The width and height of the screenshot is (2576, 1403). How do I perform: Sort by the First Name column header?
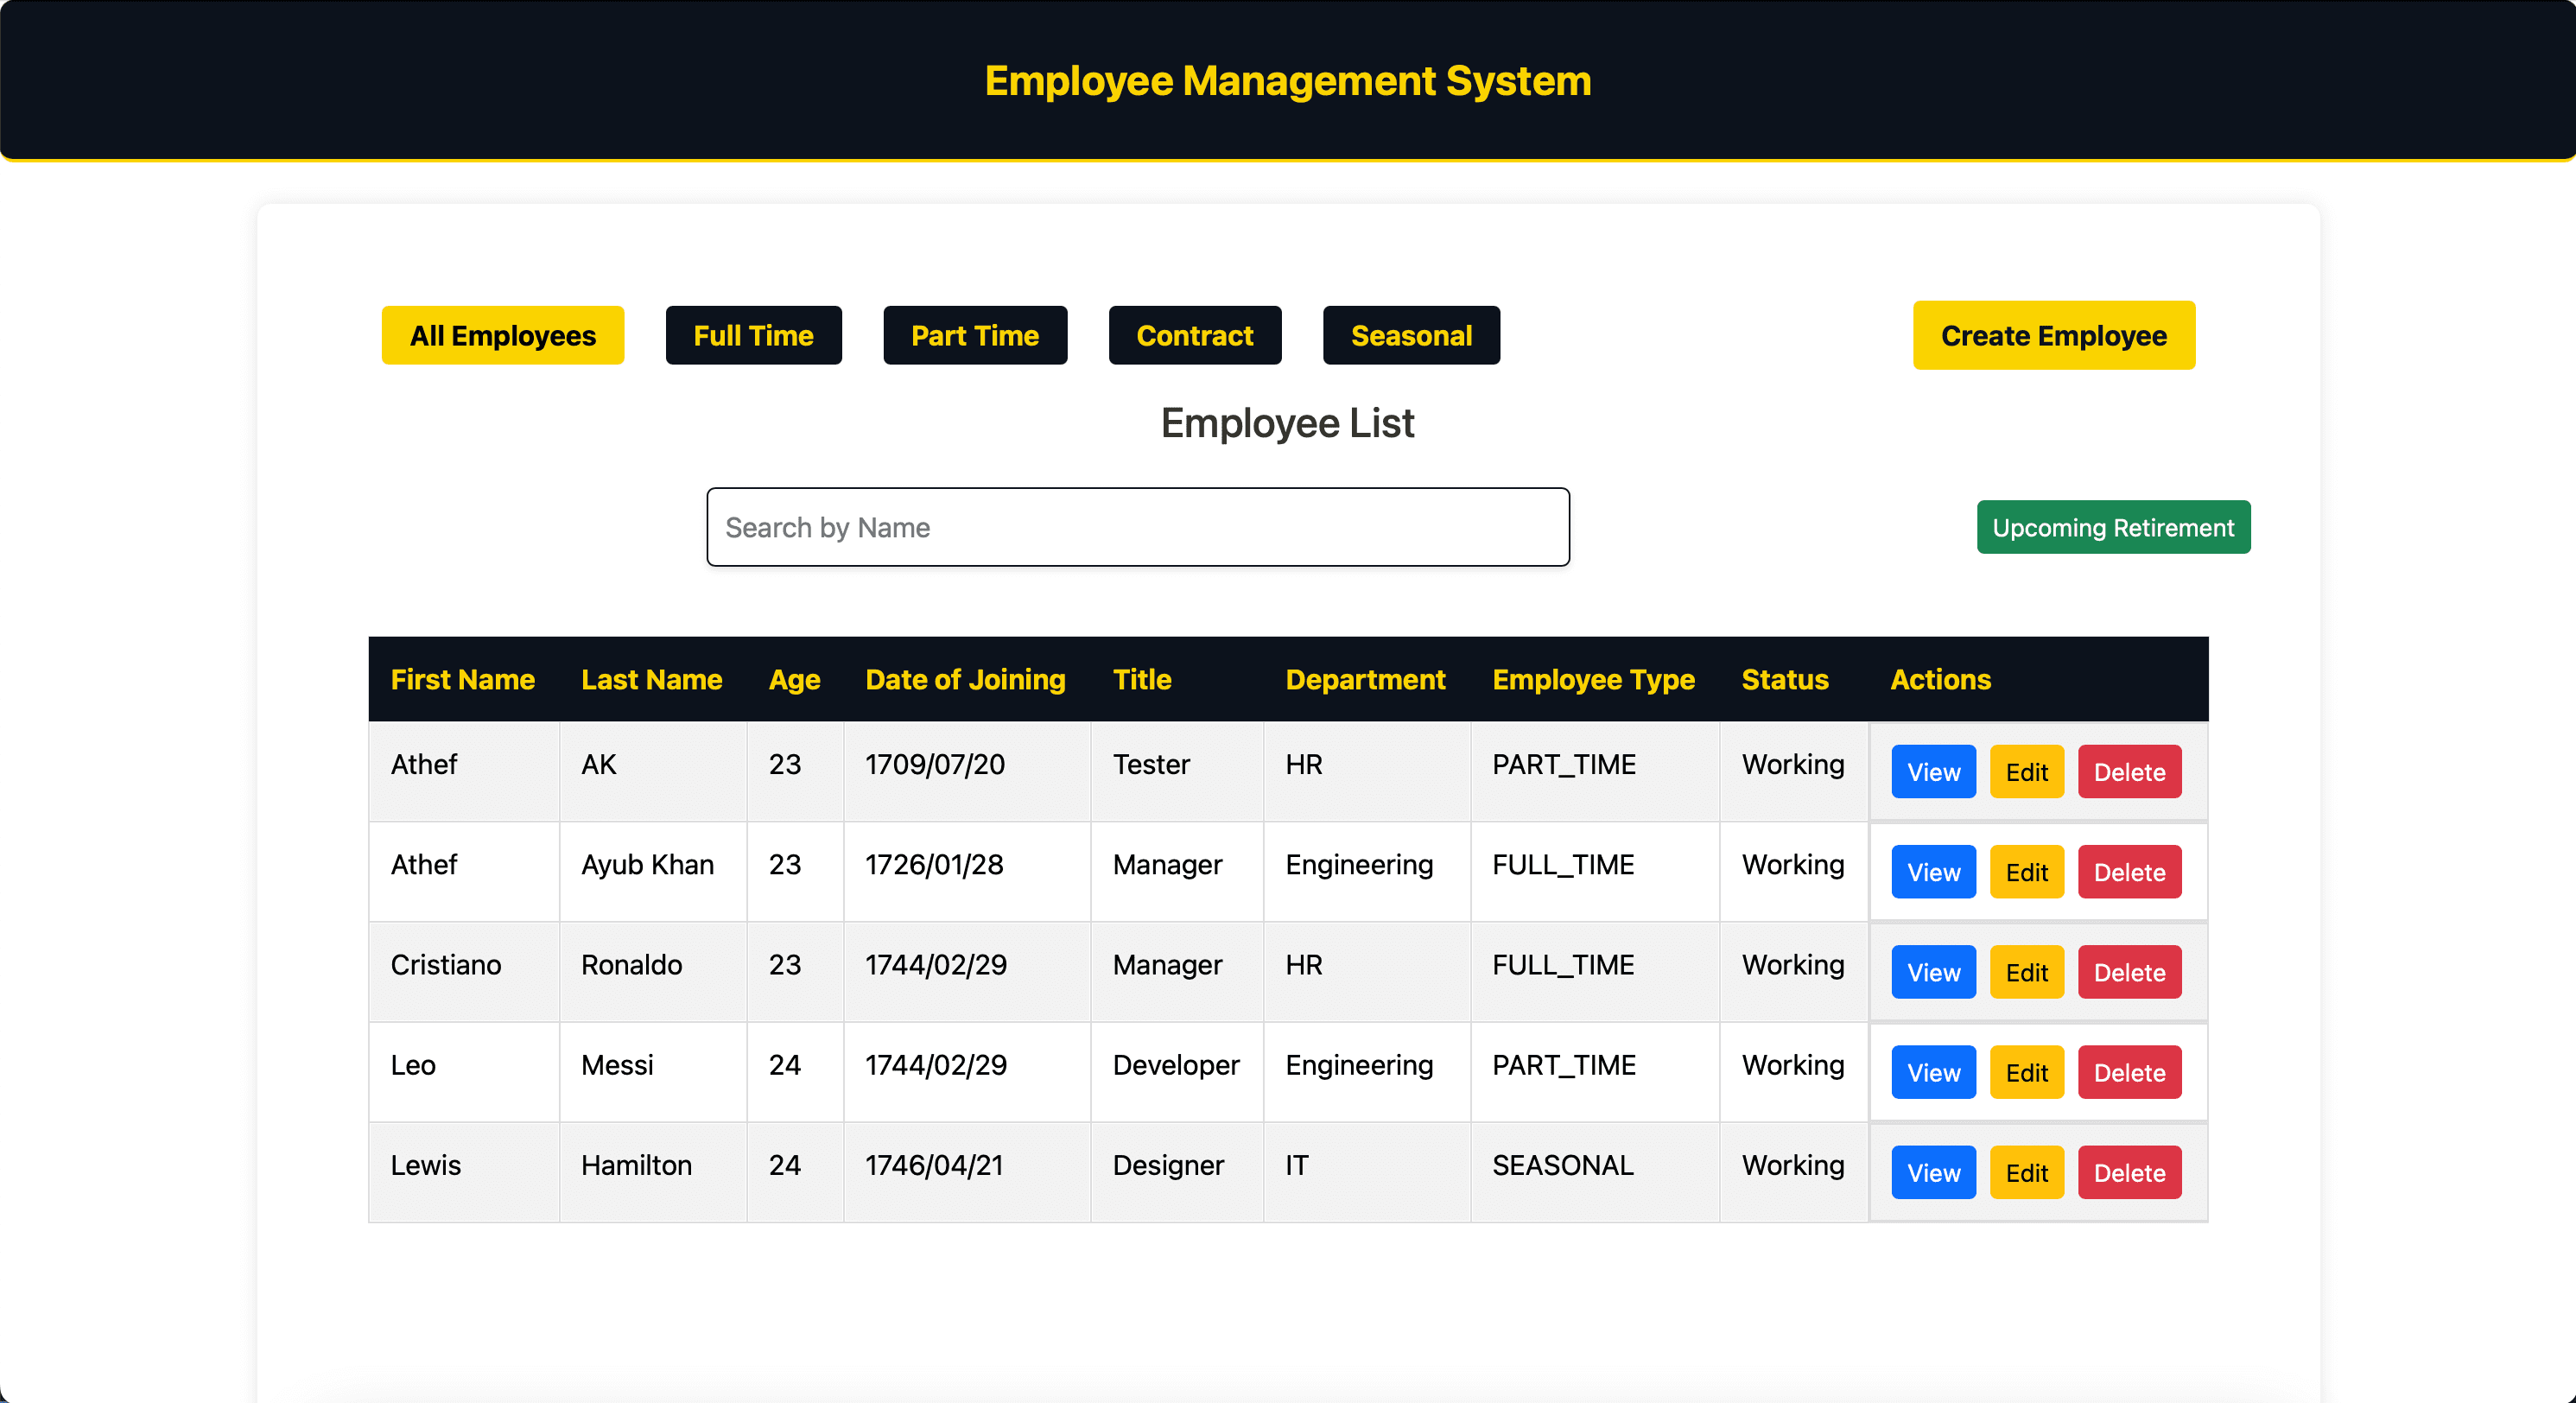[x=463, y=679]
